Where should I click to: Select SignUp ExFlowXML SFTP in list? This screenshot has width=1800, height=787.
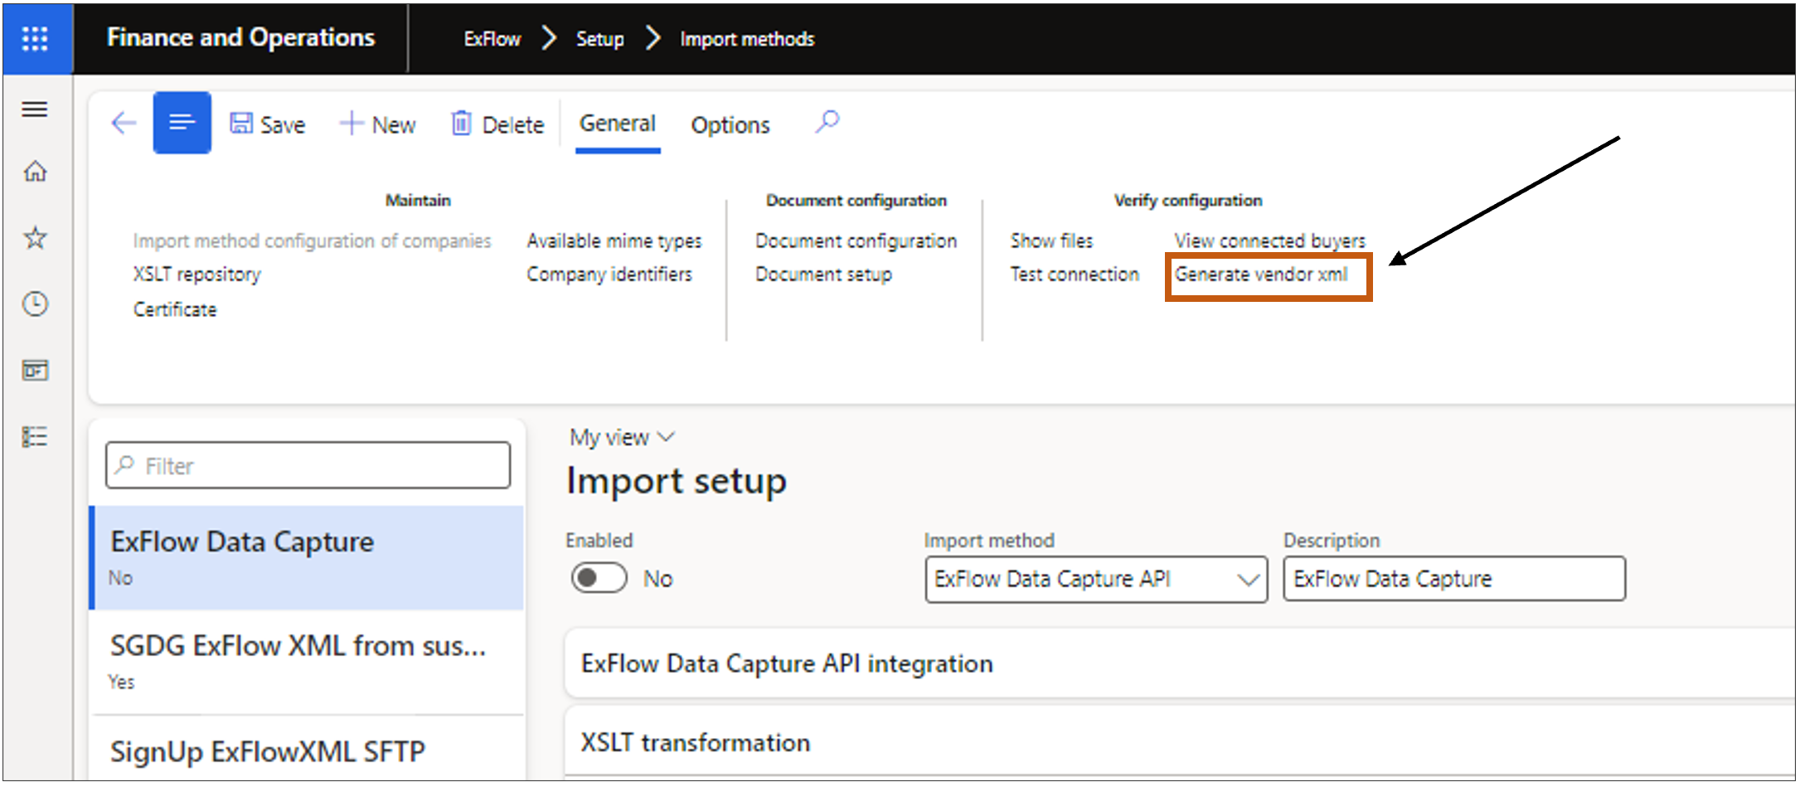point(307,750)
